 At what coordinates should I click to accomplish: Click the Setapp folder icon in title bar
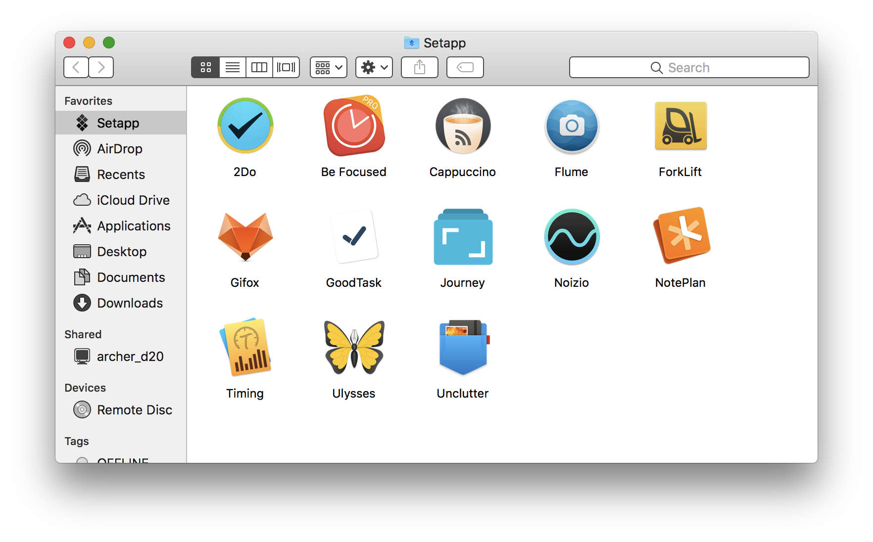[411, 43]
